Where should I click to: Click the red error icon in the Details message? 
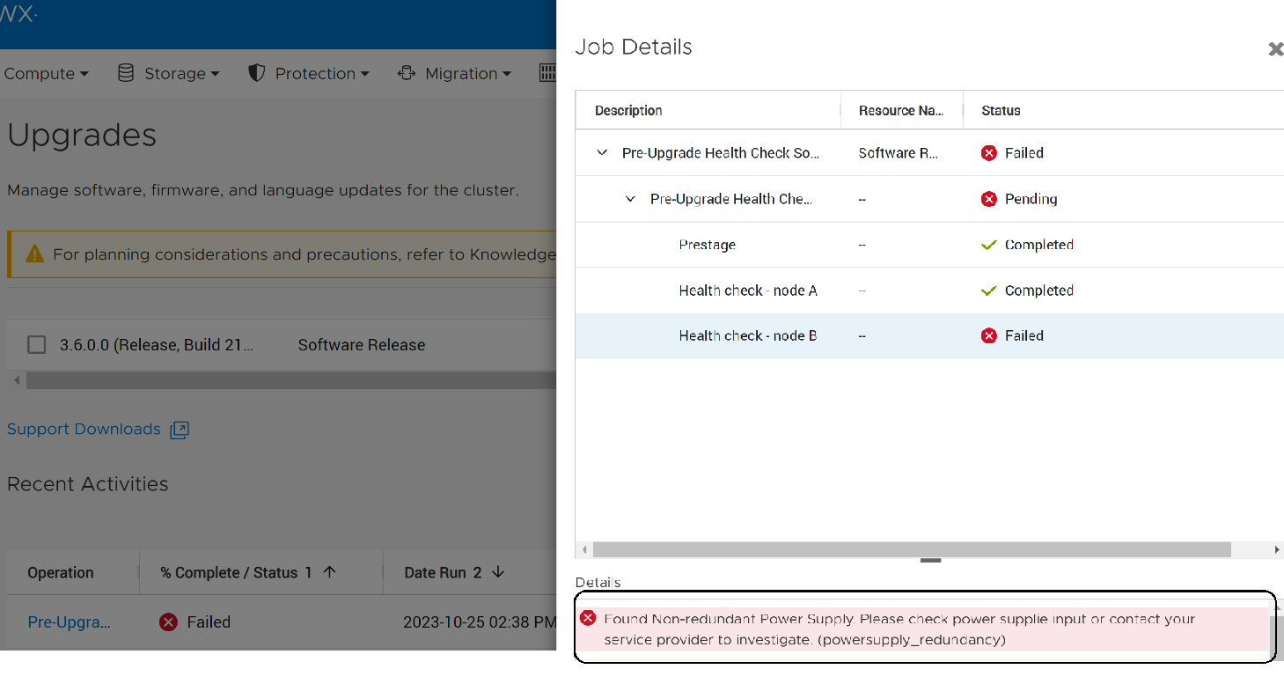[x=588, y=619]
